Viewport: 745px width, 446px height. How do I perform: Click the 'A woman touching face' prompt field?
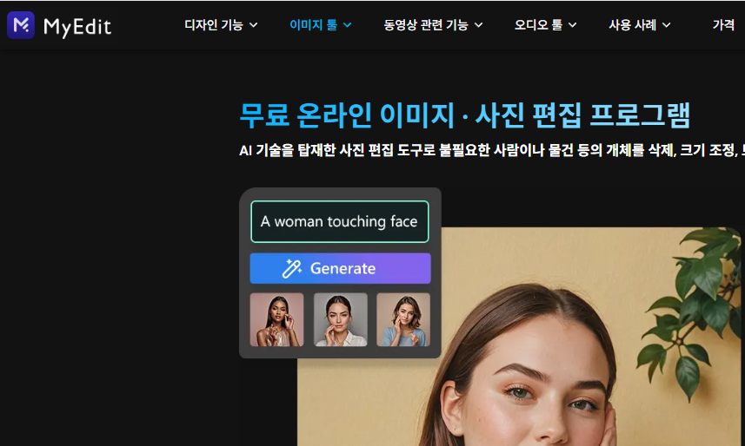(340, 221)
